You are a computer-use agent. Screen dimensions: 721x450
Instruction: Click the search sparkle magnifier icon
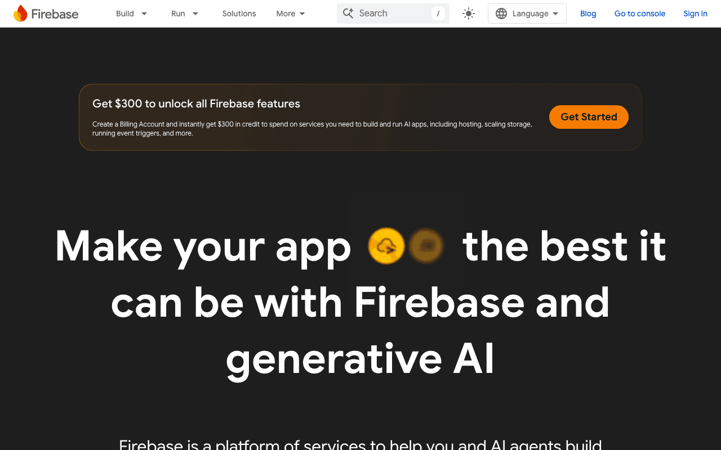[348, 13]
